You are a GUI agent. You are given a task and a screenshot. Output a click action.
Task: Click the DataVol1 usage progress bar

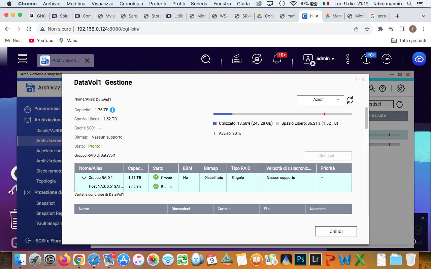pos(282,114)
